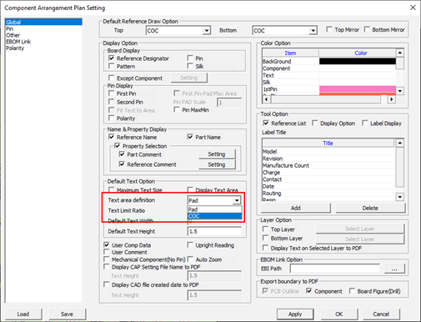Enable the Polarity pin display checkbox

tap(112, 118)
